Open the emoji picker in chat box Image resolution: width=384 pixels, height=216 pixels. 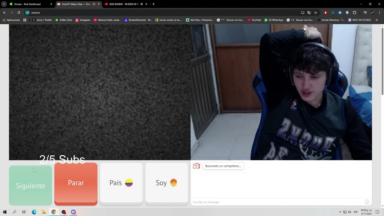[x=367, y=202]
